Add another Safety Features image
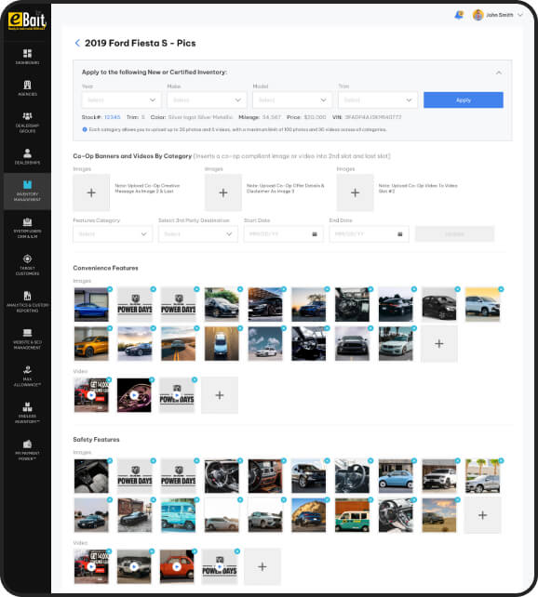This screenshot has width=538, height=597. point(482,515)
